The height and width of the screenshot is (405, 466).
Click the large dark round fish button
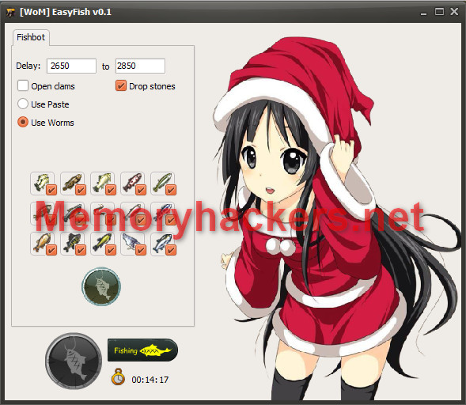tap(74, 361)
